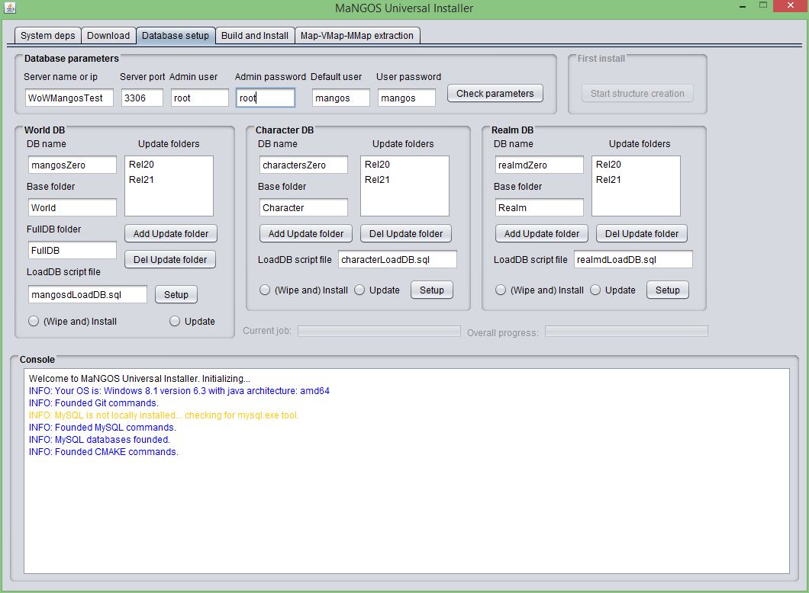
Task: Click the Java application icon in title bar
Action: pyautogui.click(x=10, y=8)
